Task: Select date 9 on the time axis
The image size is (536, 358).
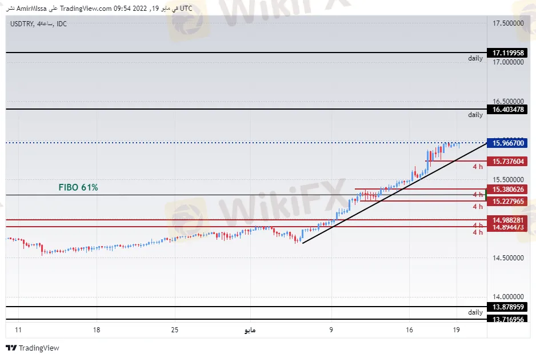Action: [x=331, y=329]
